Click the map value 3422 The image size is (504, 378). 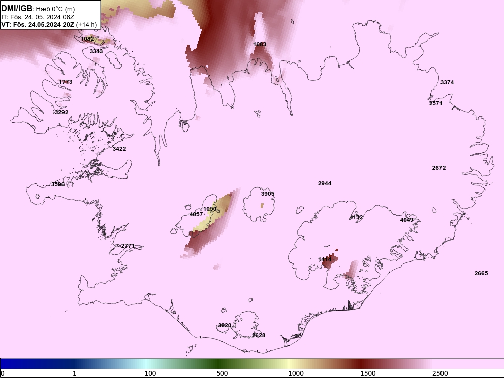point(119,149)
